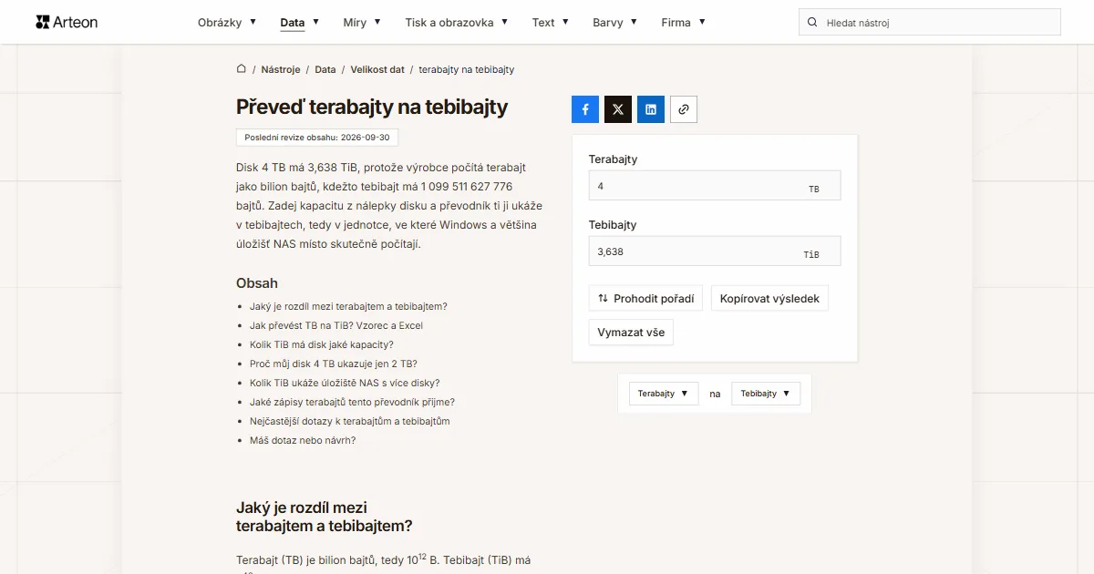Expand the Text menu
1094x574 pixels.
click(x=551, y=22)
